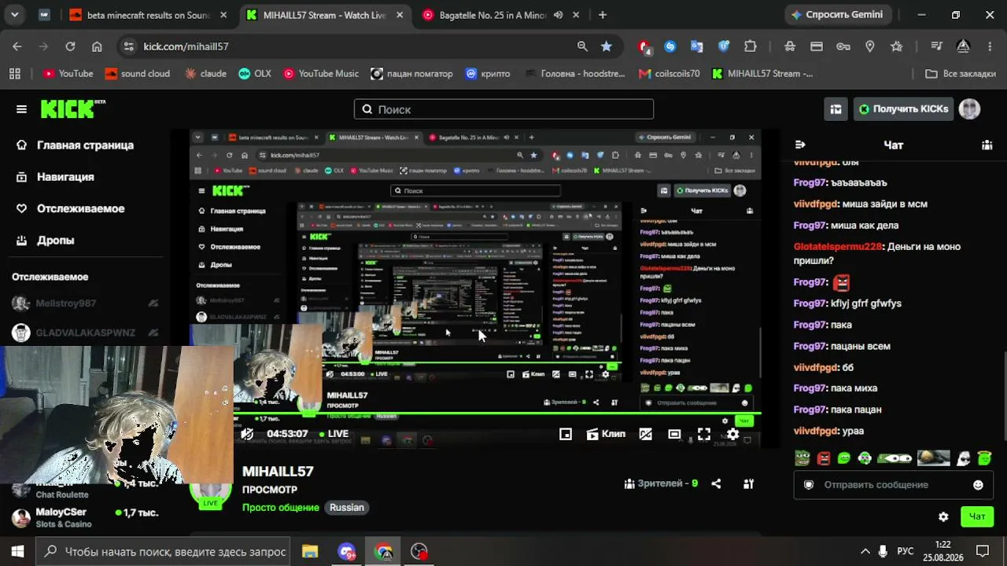
Task: Reload the current page
Action: [x=70, y=46]
